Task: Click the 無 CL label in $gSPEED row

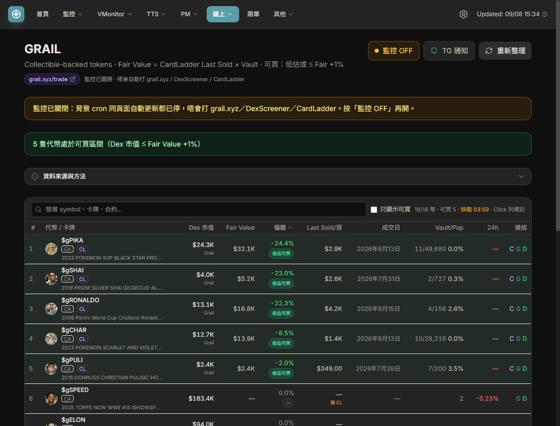Action: [x=336, y=403]
